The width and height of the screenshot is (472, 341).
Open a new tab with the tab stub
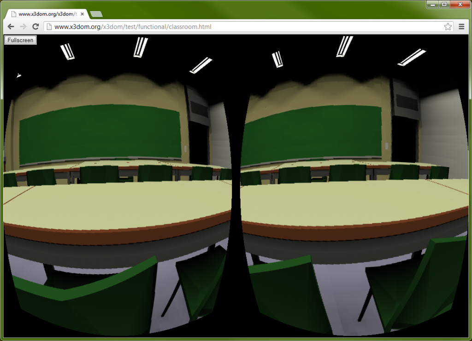[96, 14]
